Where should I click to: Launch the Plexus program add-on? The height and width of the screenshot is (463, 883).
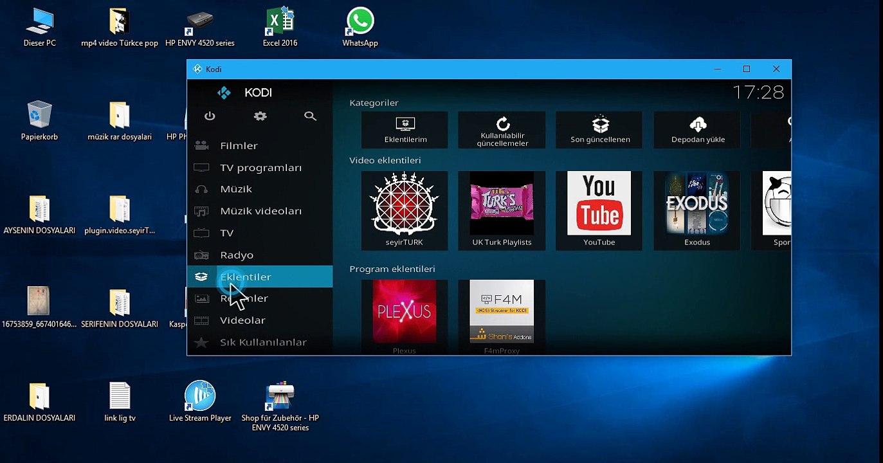405,316
